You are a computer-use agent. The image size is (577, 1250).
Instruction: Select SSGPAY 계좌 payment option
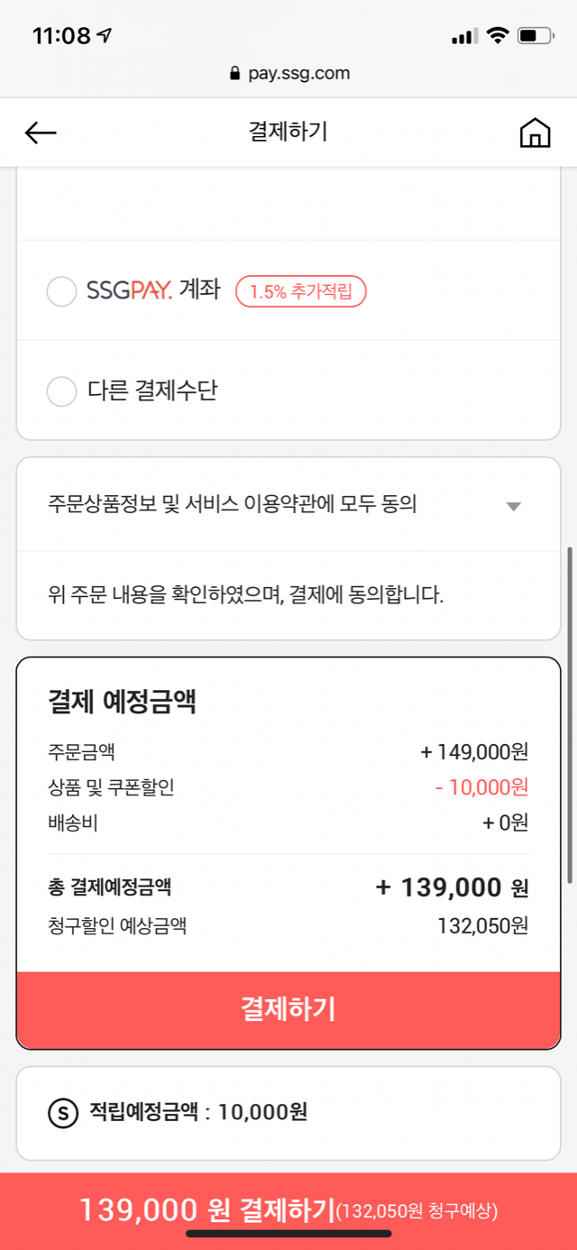pyautogui.click(x=61, y=291)
